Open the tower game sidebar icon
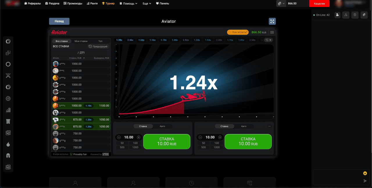Viewport: 372px width, 188px height. 8,121
